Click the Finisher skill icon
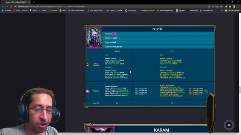Image resolution: width=241 pixels, height=135 pixels. pyautogui.click(x=88, y=91)
